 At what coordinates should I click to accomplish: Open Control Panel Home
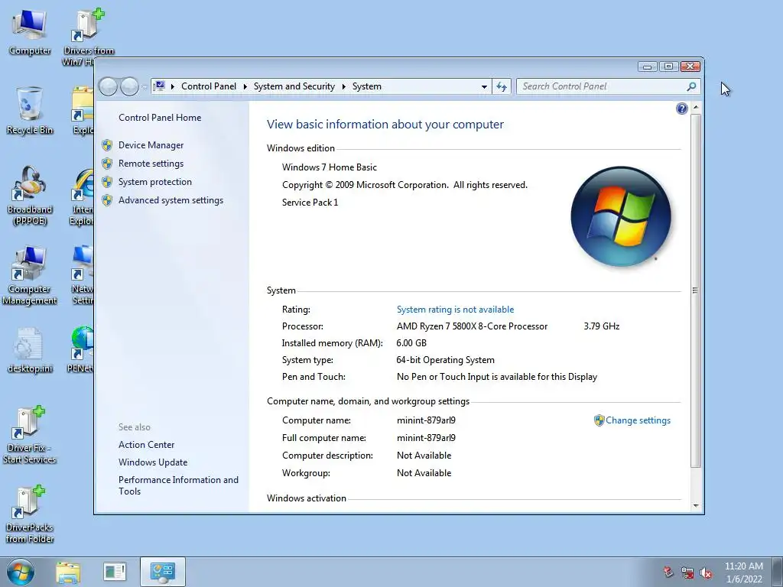pyautogui.click(x=160, y=117)
